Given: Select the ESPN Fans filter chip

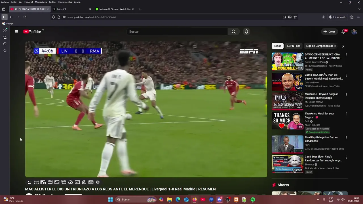Looking at the screenshot, I should coord(294,46).
